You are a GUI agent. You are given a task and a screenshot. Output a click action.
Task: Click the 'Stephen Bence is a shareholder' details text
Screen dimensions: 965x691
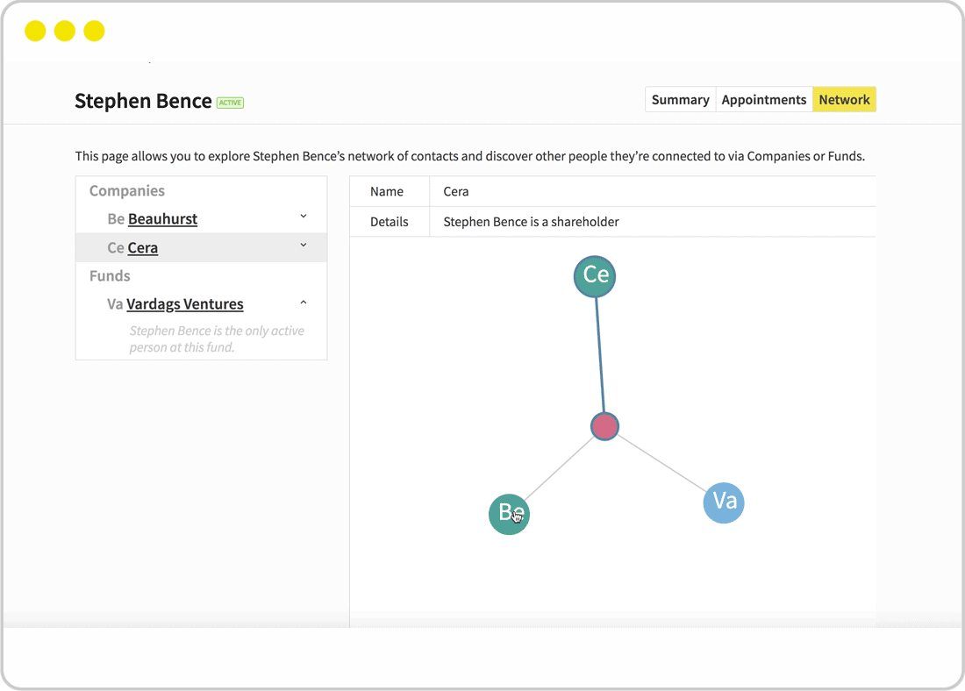[x=531, y=222]
